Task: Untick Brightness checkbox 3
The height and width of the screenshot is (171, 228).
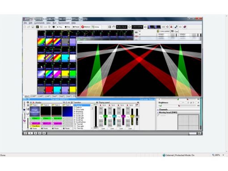Action: (x=191, y=103)
